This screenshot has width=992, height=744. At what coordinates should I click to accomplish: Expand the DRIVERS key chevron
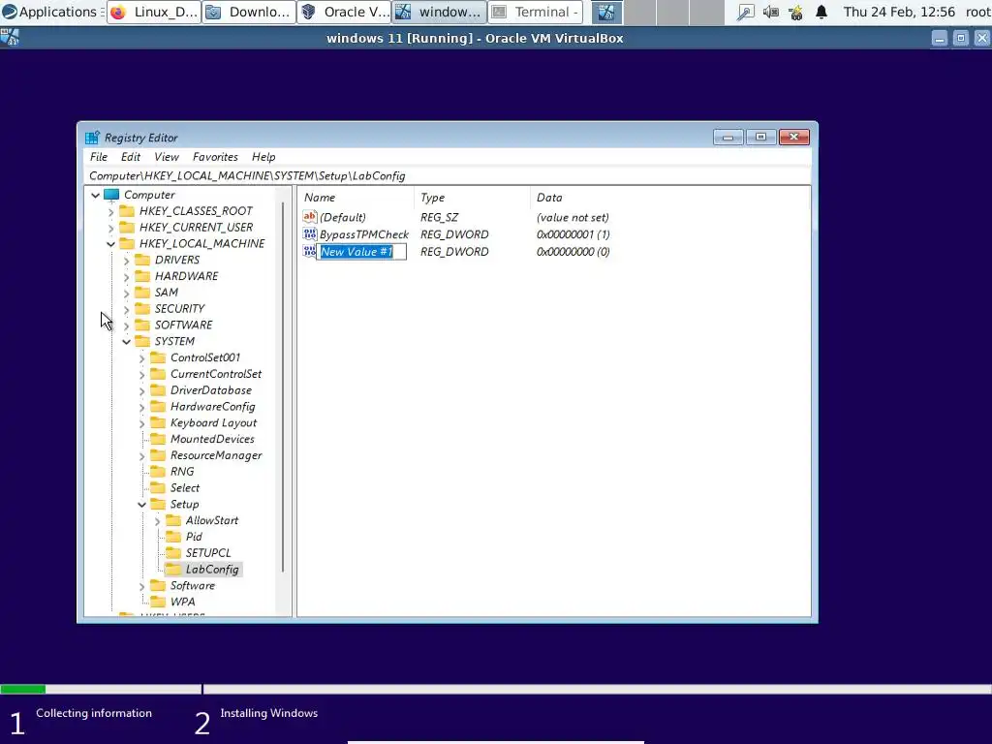(126, 260)
